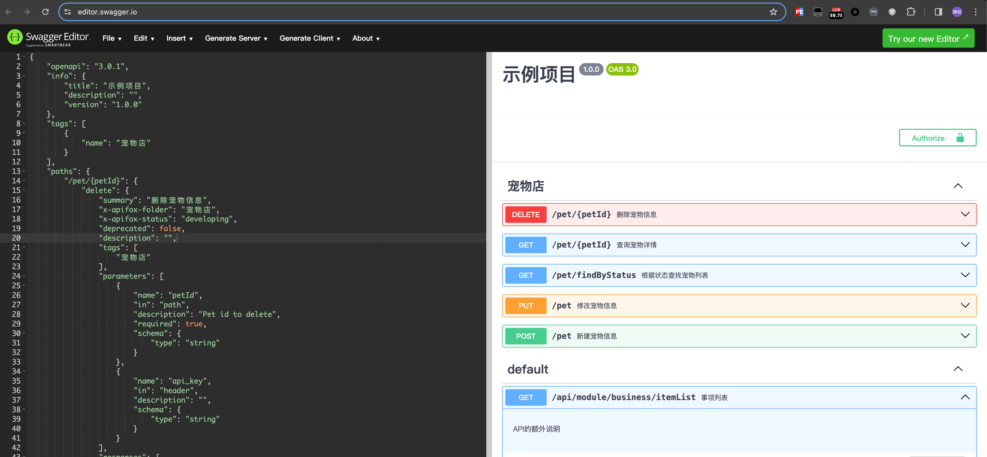Click the 示例项目 API title
This screenshot has height=457, width=987.
(x=539, y=74)
